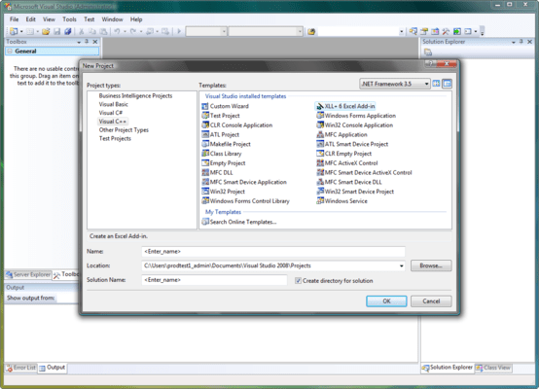Select CLR Console Application template
Viewport: 539px width, 389px height.
[237, 125]
